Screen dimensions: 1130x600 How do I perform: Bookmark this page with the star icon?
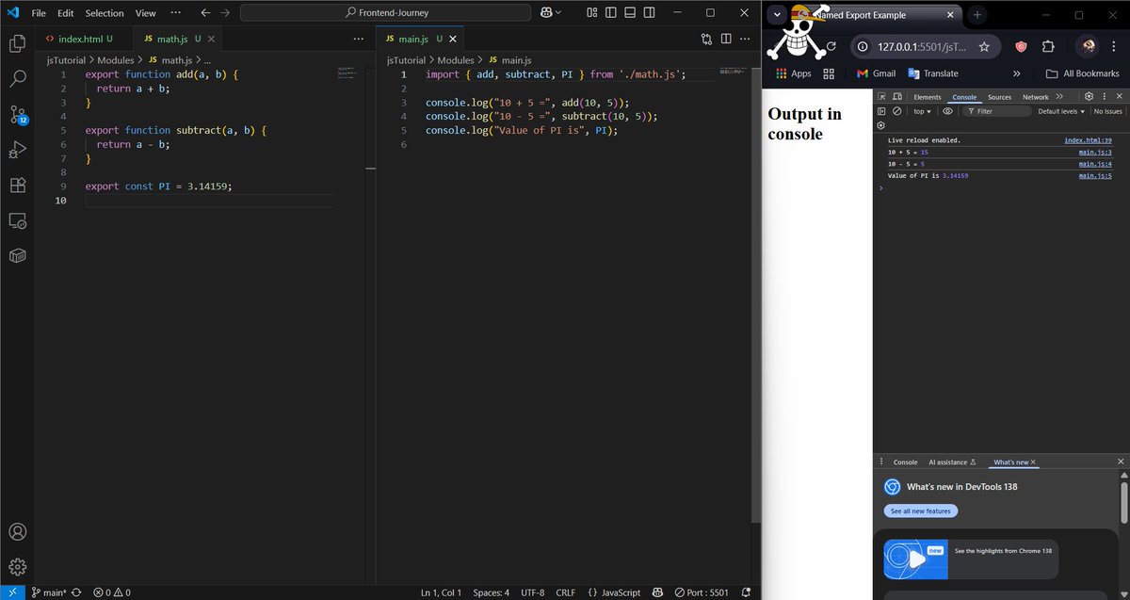pyautogui.click(x=984, y=46)
